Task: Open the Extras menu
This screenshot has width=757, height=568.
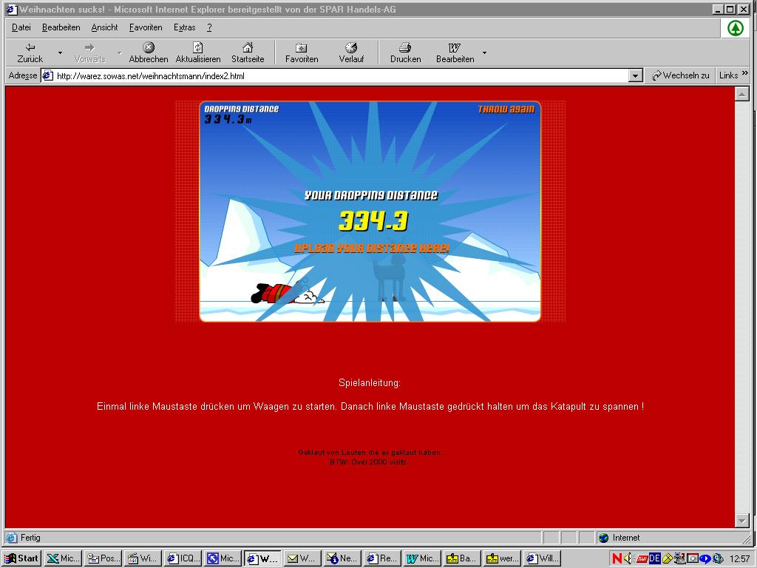Action: click(x=184, y=27)
